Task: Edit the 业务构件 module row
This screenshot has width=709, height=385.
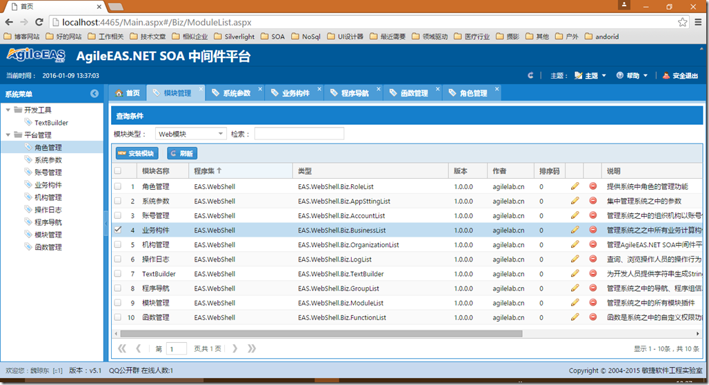Action: click(x=575, y=229)
